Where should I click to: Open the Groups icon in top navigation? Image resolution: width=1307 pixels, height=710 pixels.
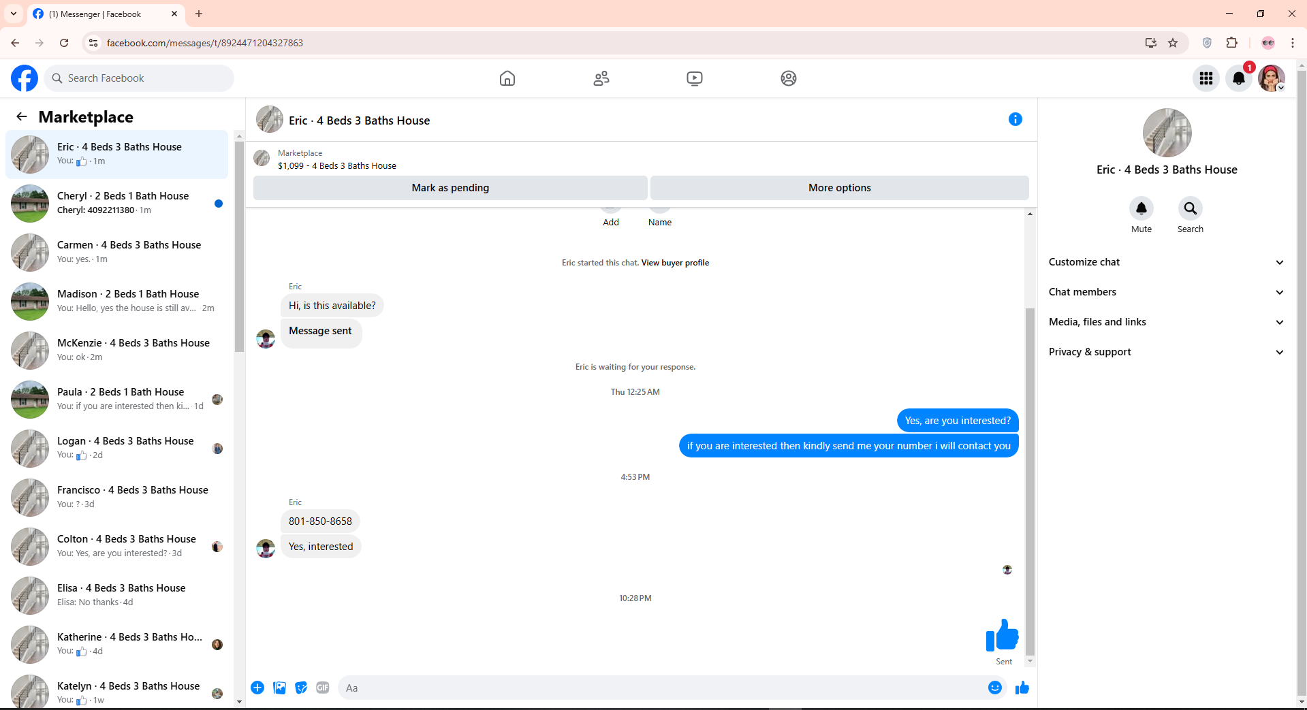(789, 78)
